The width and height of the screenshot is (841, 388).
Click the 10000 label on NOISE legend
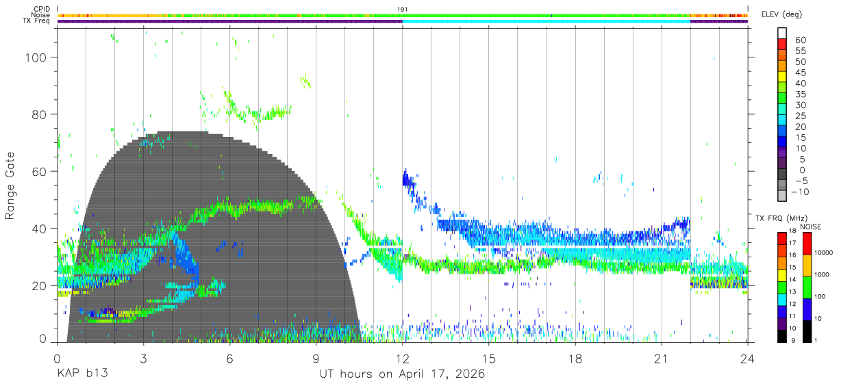point(823,253)
